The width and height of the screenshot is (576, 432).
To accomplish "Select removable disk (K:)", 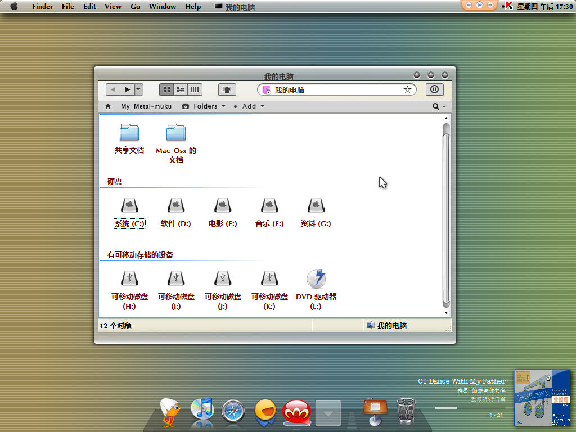I will coord(269,290).
